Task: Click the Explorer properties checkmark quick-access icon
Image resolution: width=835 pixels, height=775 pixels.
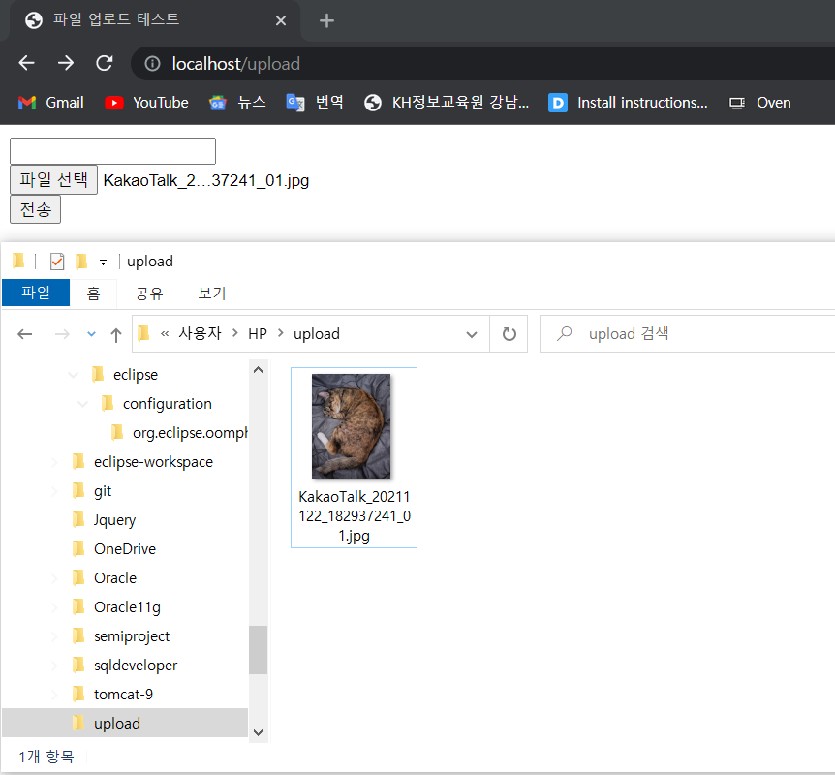Action: 57,262
